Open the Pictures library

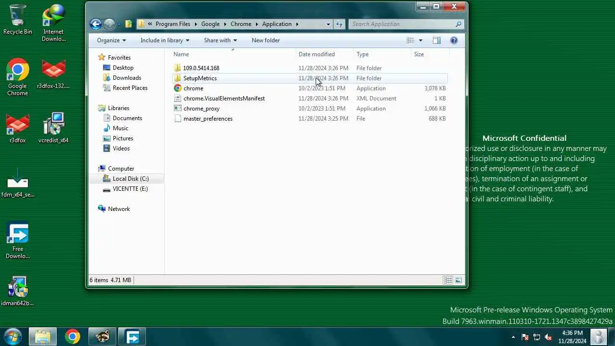coord(123,138)
